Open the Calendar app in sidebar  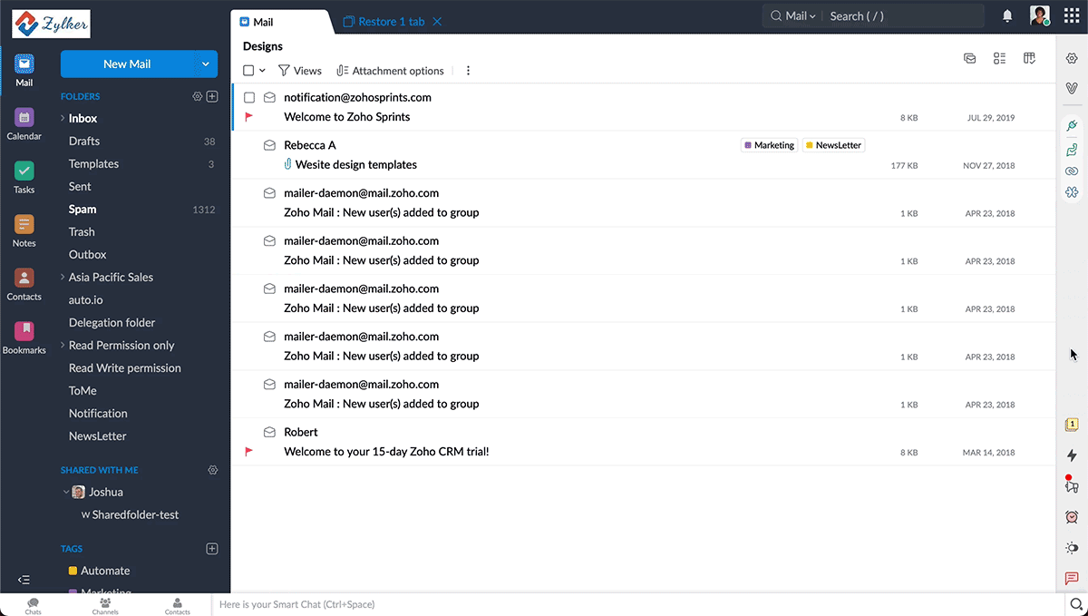tap(24, 124)
